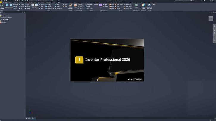Switch to the Home document tab
This screenshot has width=216, height=121.
click(x=28, y=118)
